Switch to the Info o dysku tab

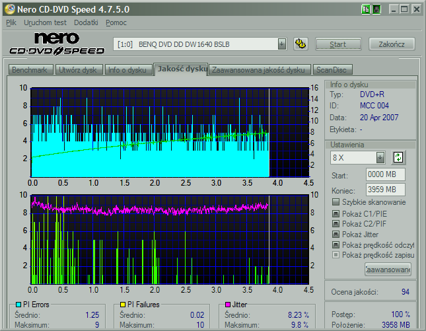pyautogui.click(x=127, y=70)
